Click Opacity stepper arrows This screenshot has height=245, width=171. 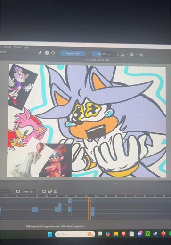click(x=86, y=54)
